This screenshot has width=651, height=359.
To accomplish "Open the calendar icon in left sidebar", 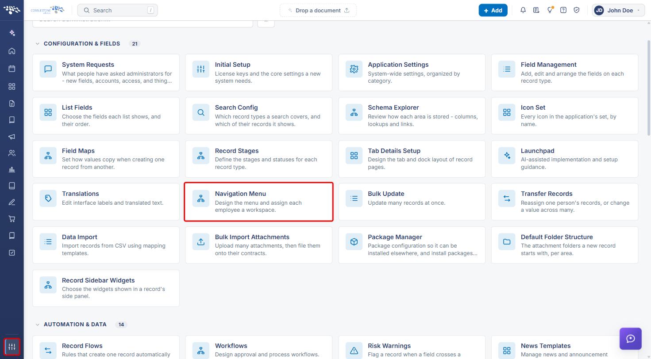I will click(12, 69).
